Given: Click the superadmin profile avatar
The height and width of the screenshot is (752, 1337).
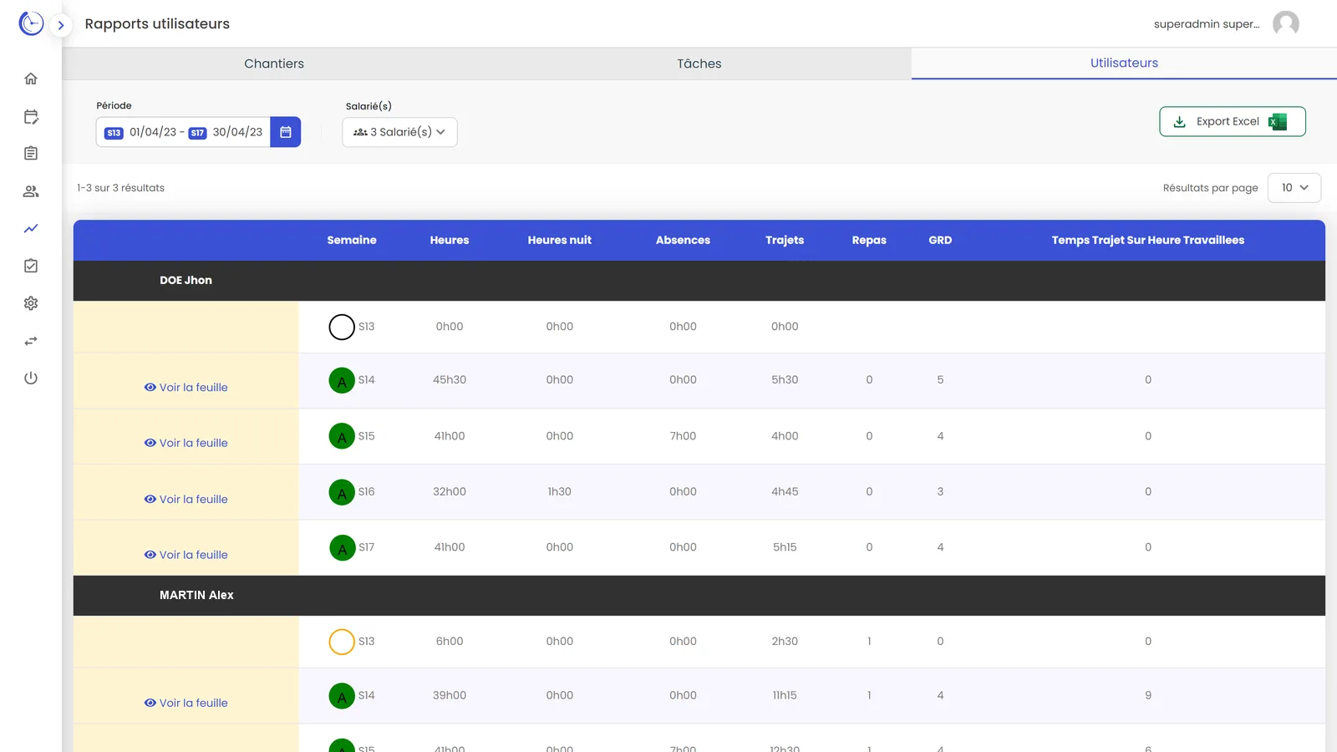Looking at the screenshot, I should click(x=1285, y=23).
